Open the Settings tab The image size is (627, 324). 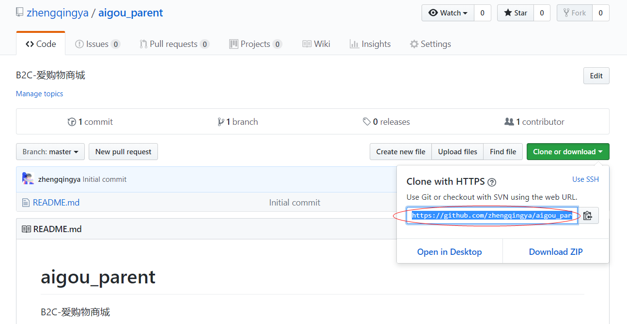pyautogui.click(x=430, y=44)
